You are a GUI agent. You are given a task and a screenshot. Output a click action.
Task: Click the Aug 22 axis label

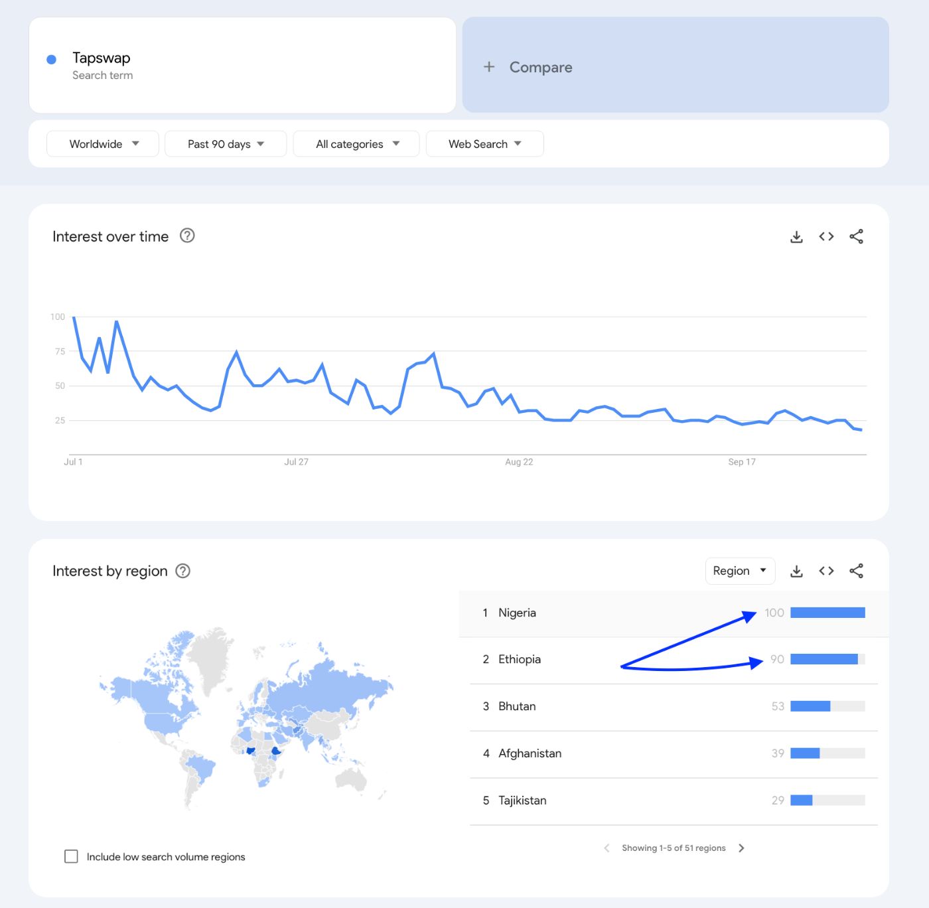[x=519, y=462]
